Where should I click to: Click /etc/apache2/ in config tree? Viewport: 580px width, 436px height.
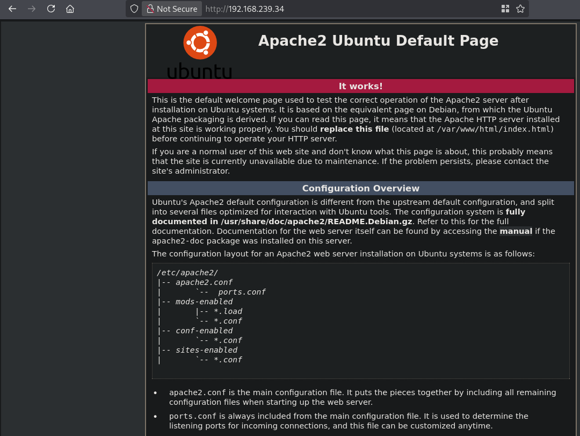pos(187,273)
